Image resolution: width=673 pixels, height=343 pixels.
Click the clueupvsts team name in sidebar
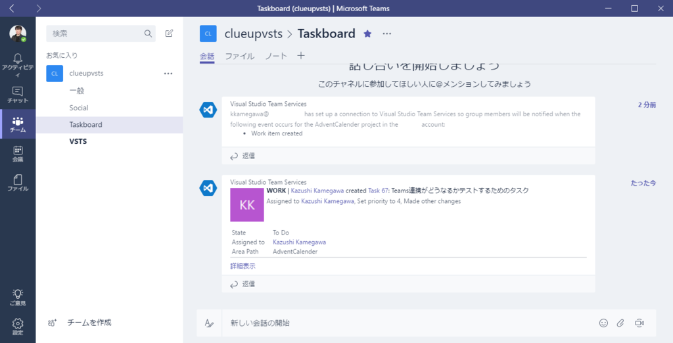pyautogui.click(x=86, y=74)
